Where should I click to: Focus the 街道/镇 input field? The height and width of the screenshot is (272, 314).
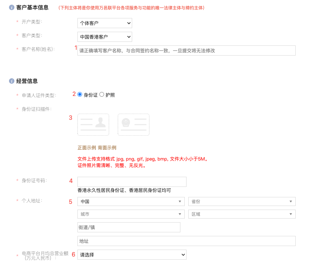[x=129, y=227]
